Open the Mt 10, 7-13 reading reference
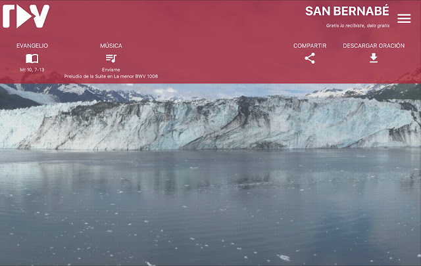Image resolution: width=421 pixels, height=266 pixels. (32, 70)
